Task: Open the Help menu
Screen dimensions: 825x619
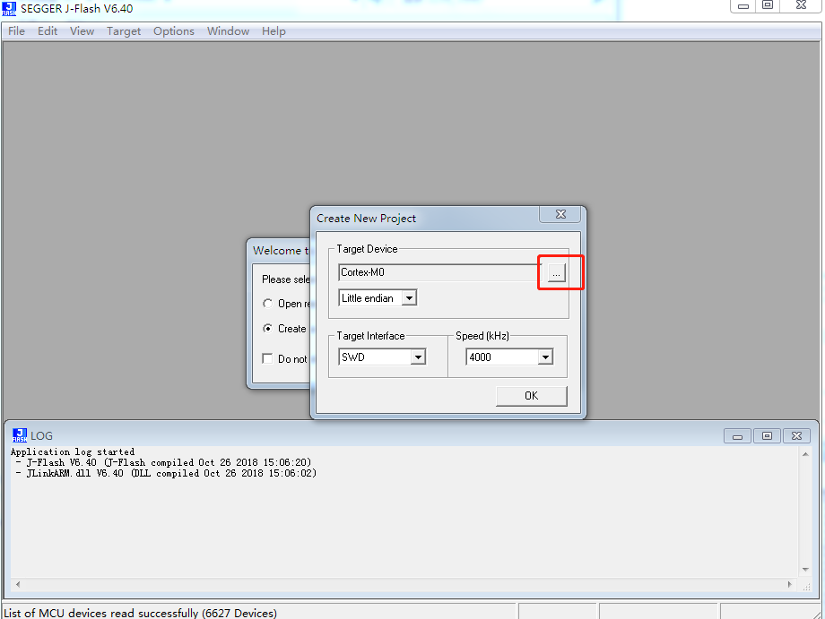Action: pos(274,31)
